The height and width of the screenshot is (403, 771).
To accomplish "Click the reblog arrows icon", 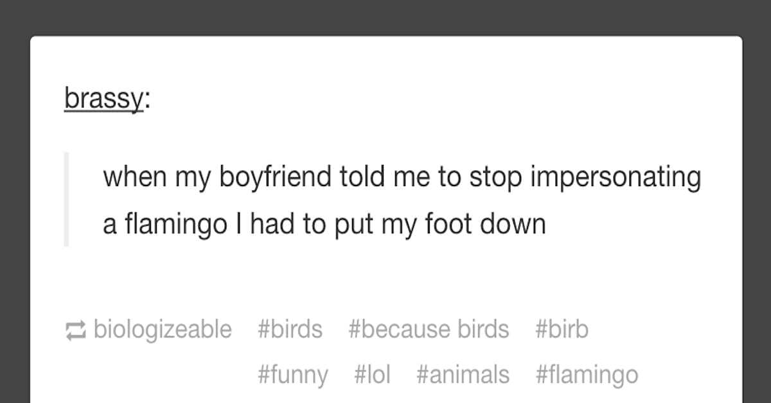I will coord(76,330).
